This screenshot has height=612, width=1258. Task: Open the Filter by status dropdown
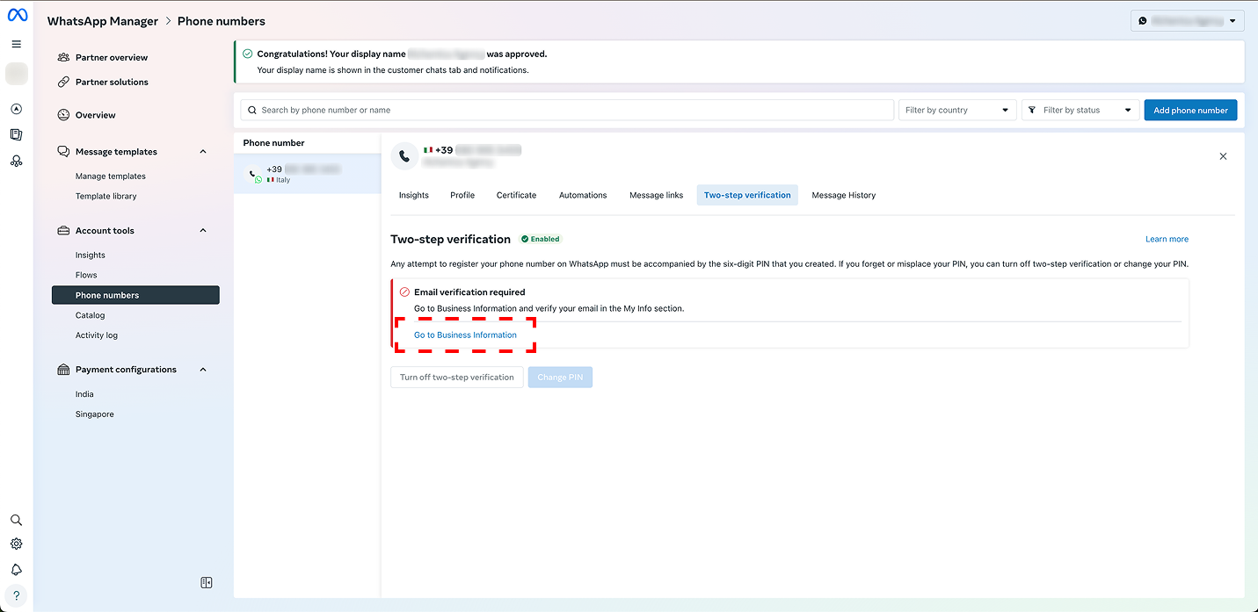point(1080,110)
